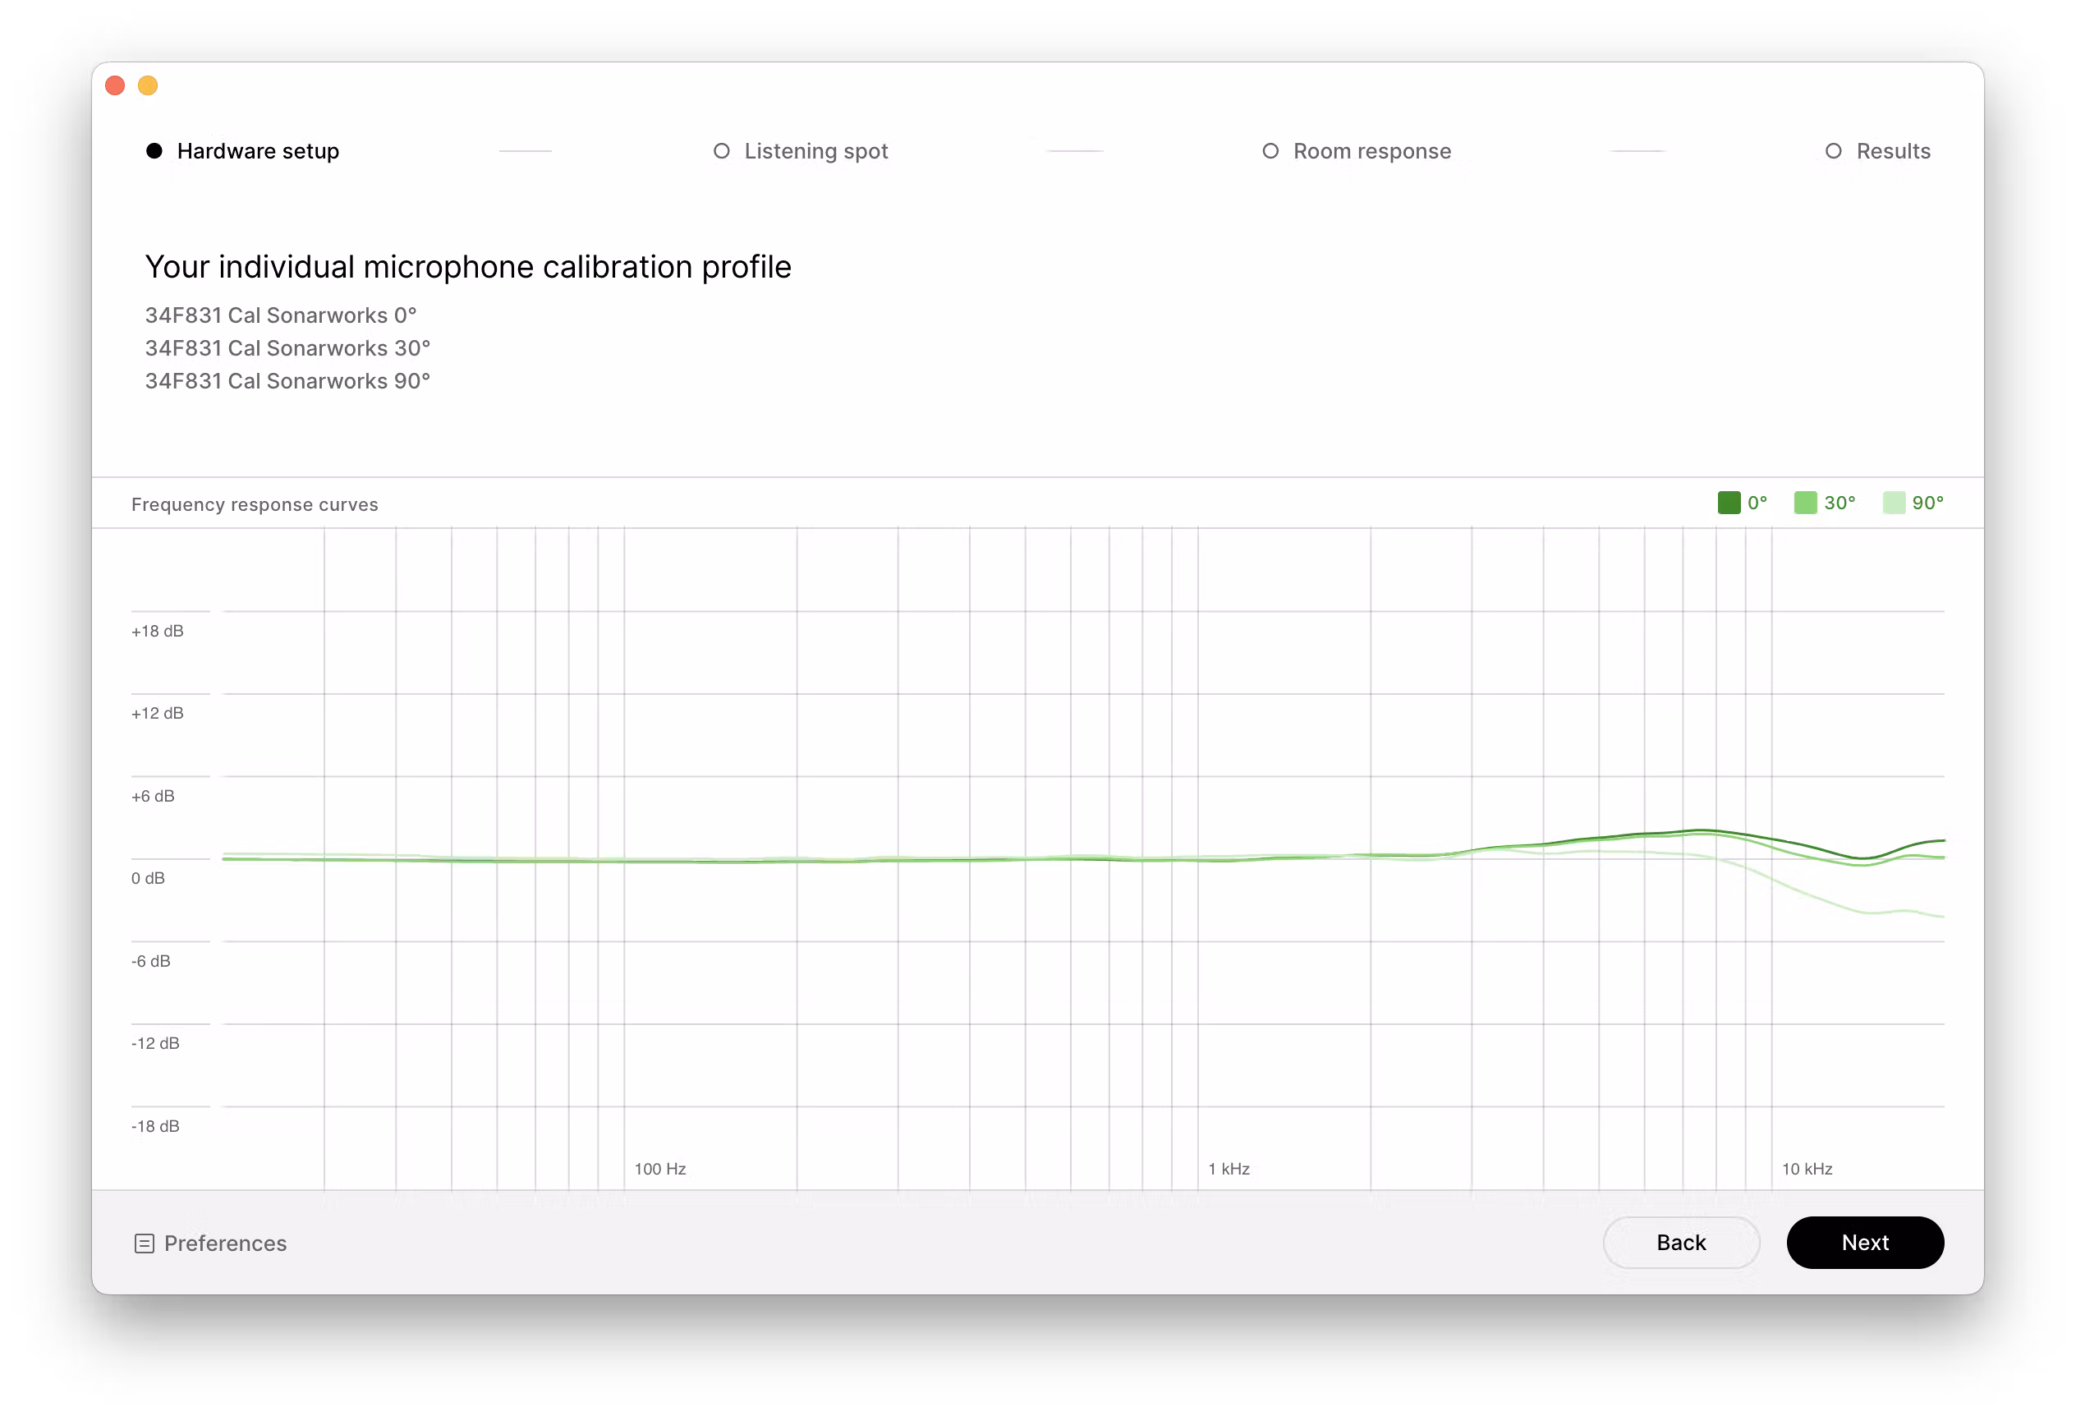Open Preferences text link
Viewport: 2076px width, 1416px height.
click(225, 1243)
